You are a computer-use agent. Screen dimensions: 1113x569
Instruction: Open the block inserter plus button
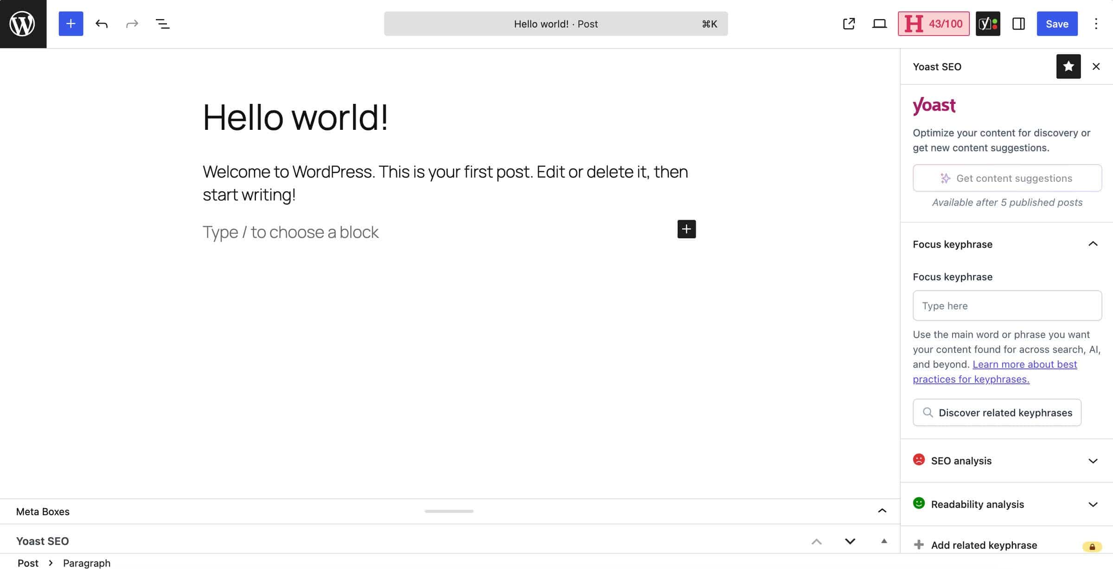[70, 24]
